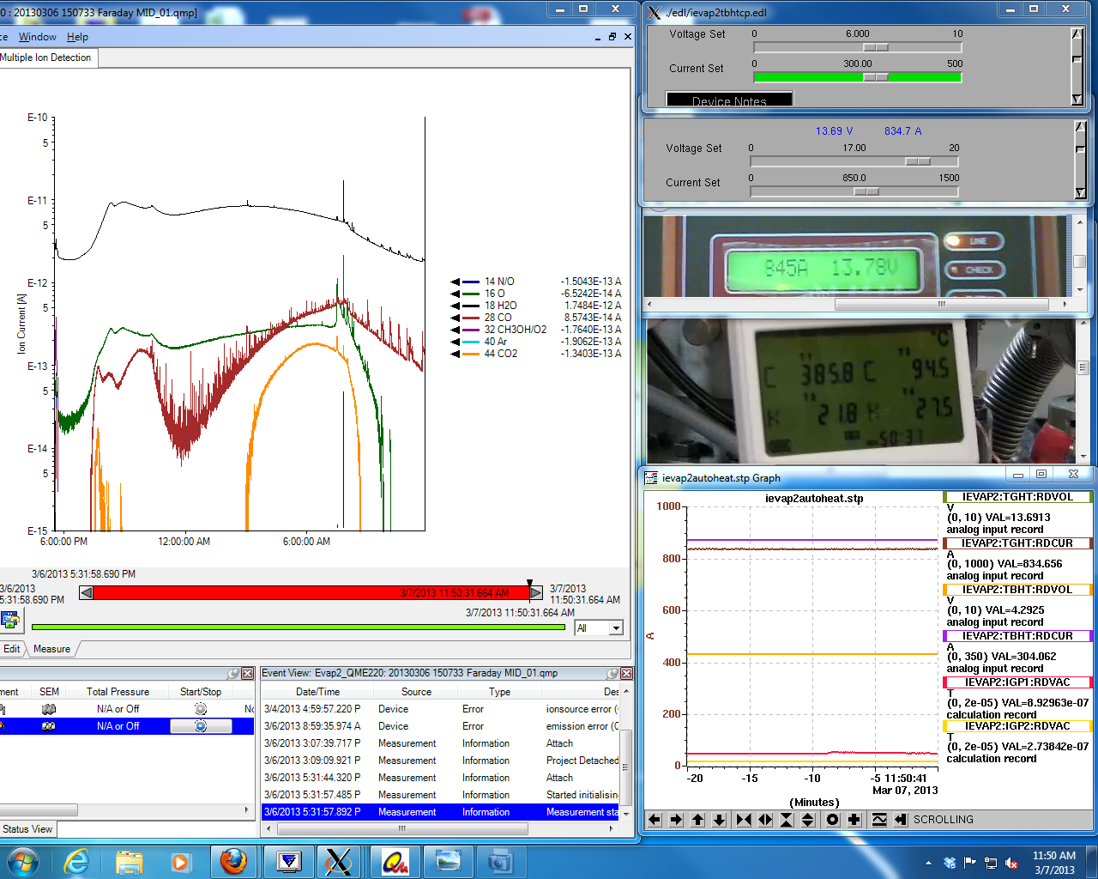Viewport: 1098px width, 879px height.
Task: Click left arrow at start of red timeline
Action: [86, 592]
